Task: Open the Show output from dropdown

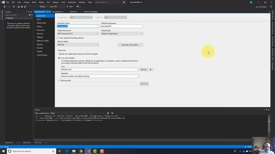Action: pos(72,113)
